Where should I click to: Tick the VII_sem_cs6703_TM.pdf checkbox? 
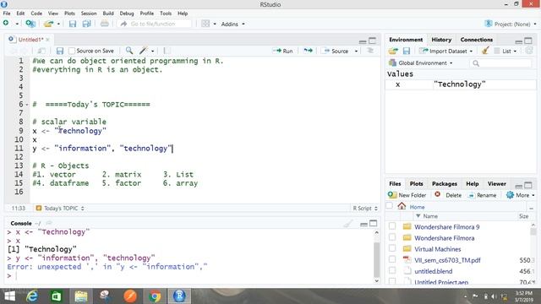click(x=392, y=259)
